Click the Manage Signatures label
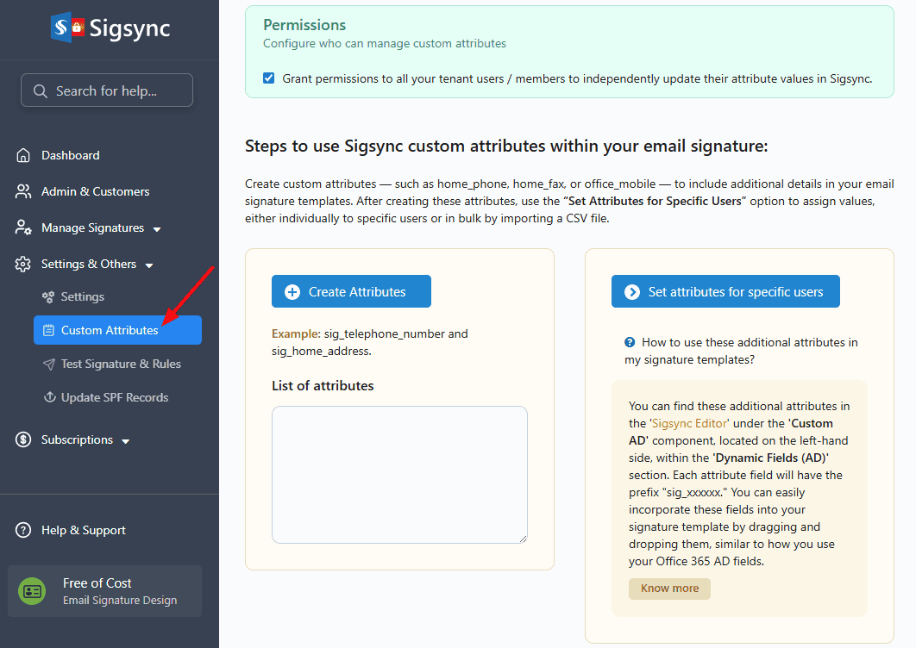Screen dimensions: 916x648 93,227
